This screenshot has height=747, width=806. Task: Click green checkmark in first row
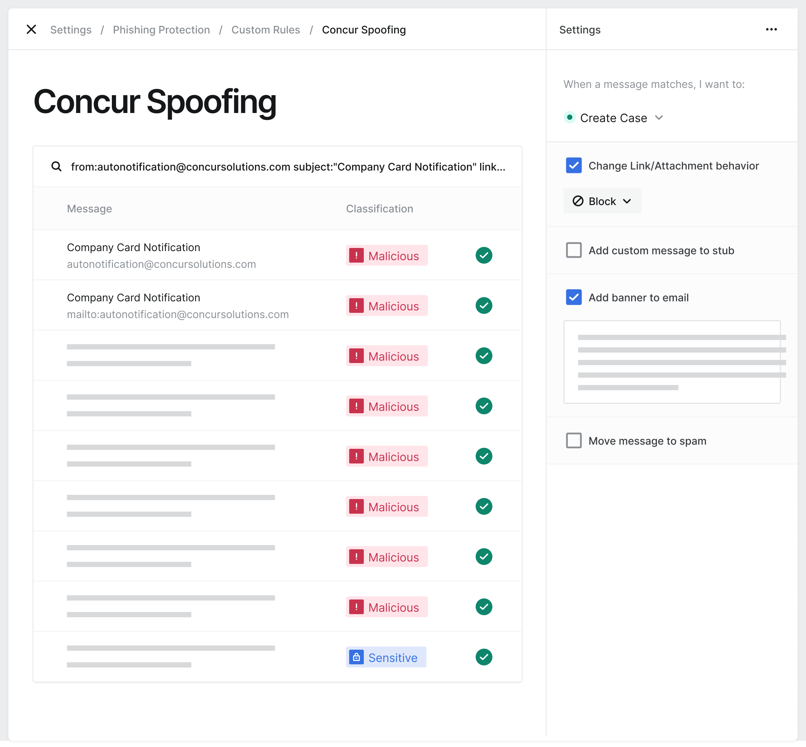[x=483, y=256]
